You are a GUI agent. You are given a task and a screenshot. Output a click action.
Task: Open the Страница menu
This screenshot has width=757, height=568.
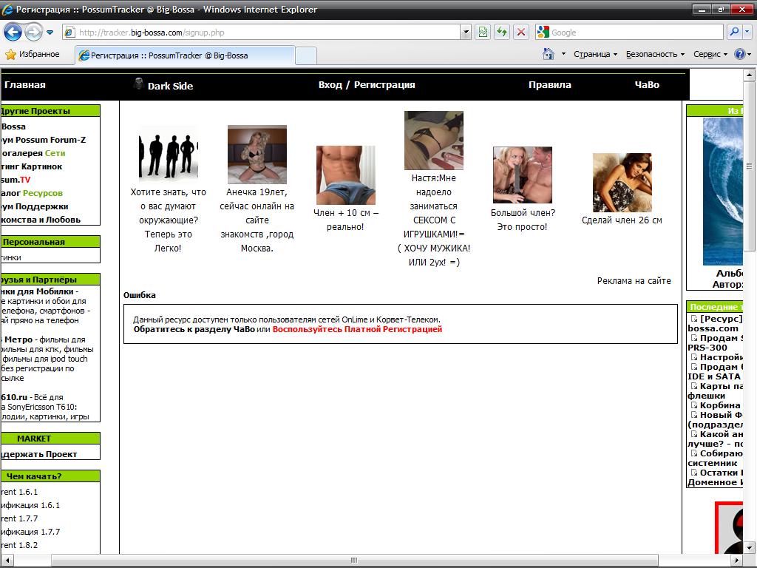pyautogui.click(x=595, y=54)
